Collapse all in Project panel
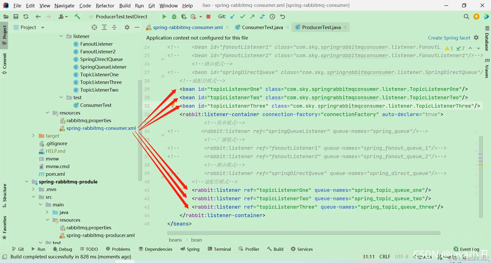The width and height of the screenshot is (491, 263). pos(114,27)
